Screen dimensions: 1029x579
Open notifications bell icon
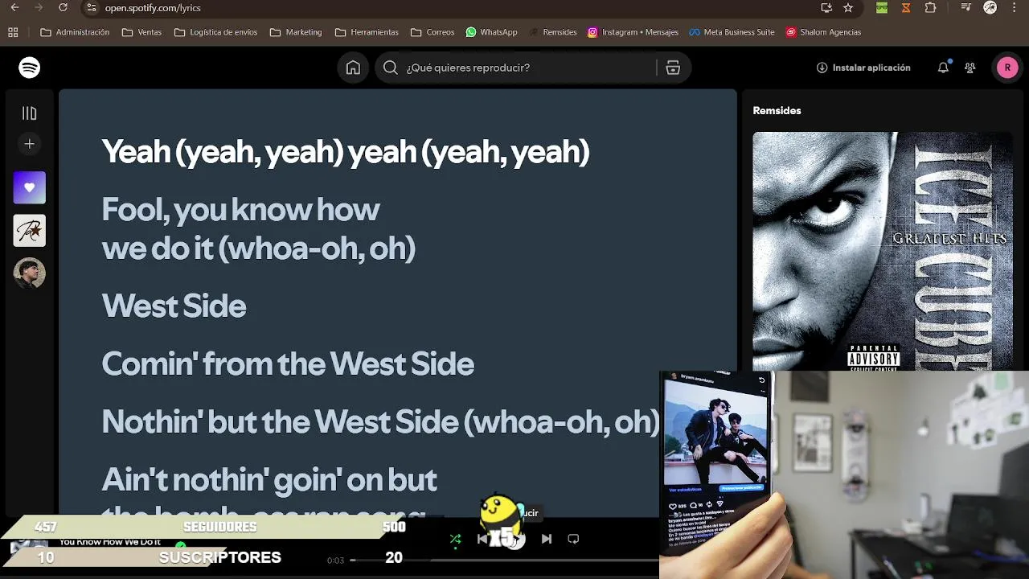click(x=943, y=68)
